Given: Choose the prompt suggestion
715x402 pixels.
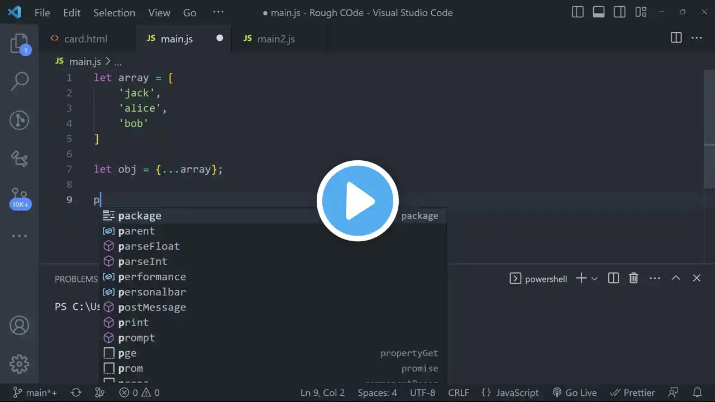Looking at the screenshot, I should 273,338.
